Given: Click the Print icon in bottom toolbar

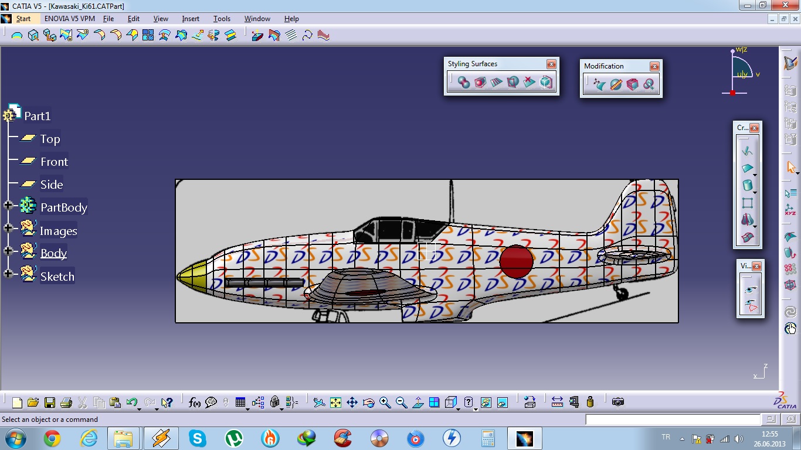Looking at the screenshot, I should click(x=66, y=403).
